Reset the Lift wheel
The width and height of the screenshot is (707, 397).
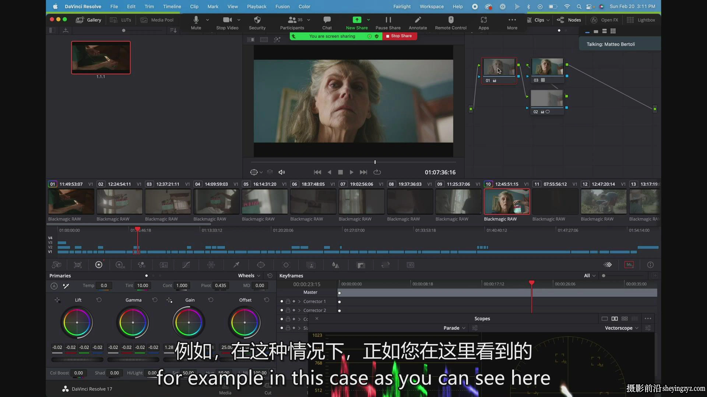click(x=99, y=300)
